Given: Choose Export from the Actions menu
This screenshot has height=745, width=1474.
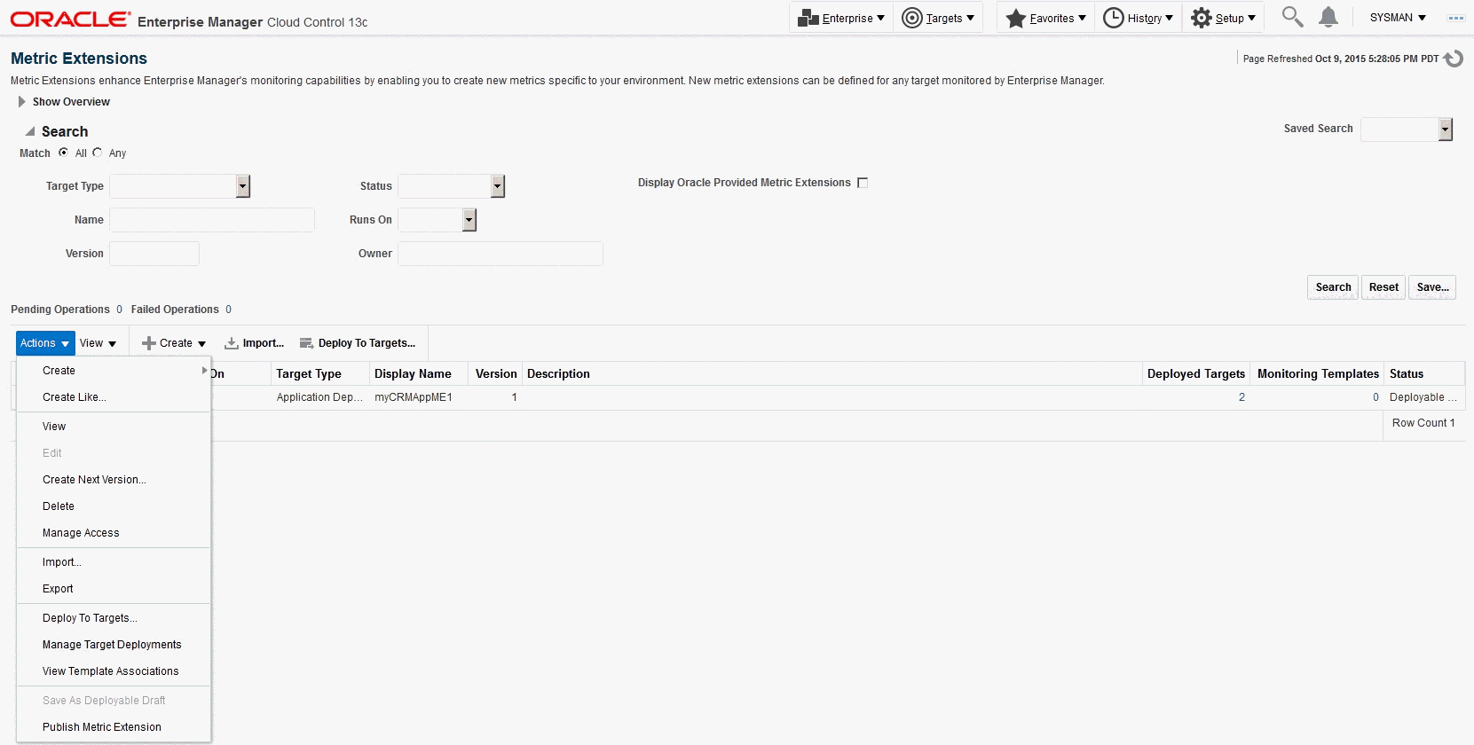Looking at the screenshot, I should [x=114, y=589].
